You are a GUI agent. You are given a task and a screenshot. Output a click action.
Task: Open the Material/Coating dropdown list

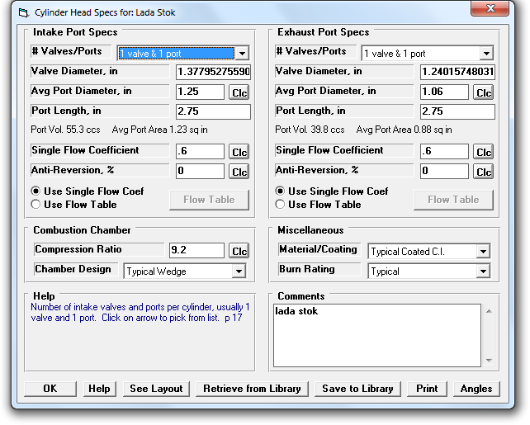tap(482, 251)
